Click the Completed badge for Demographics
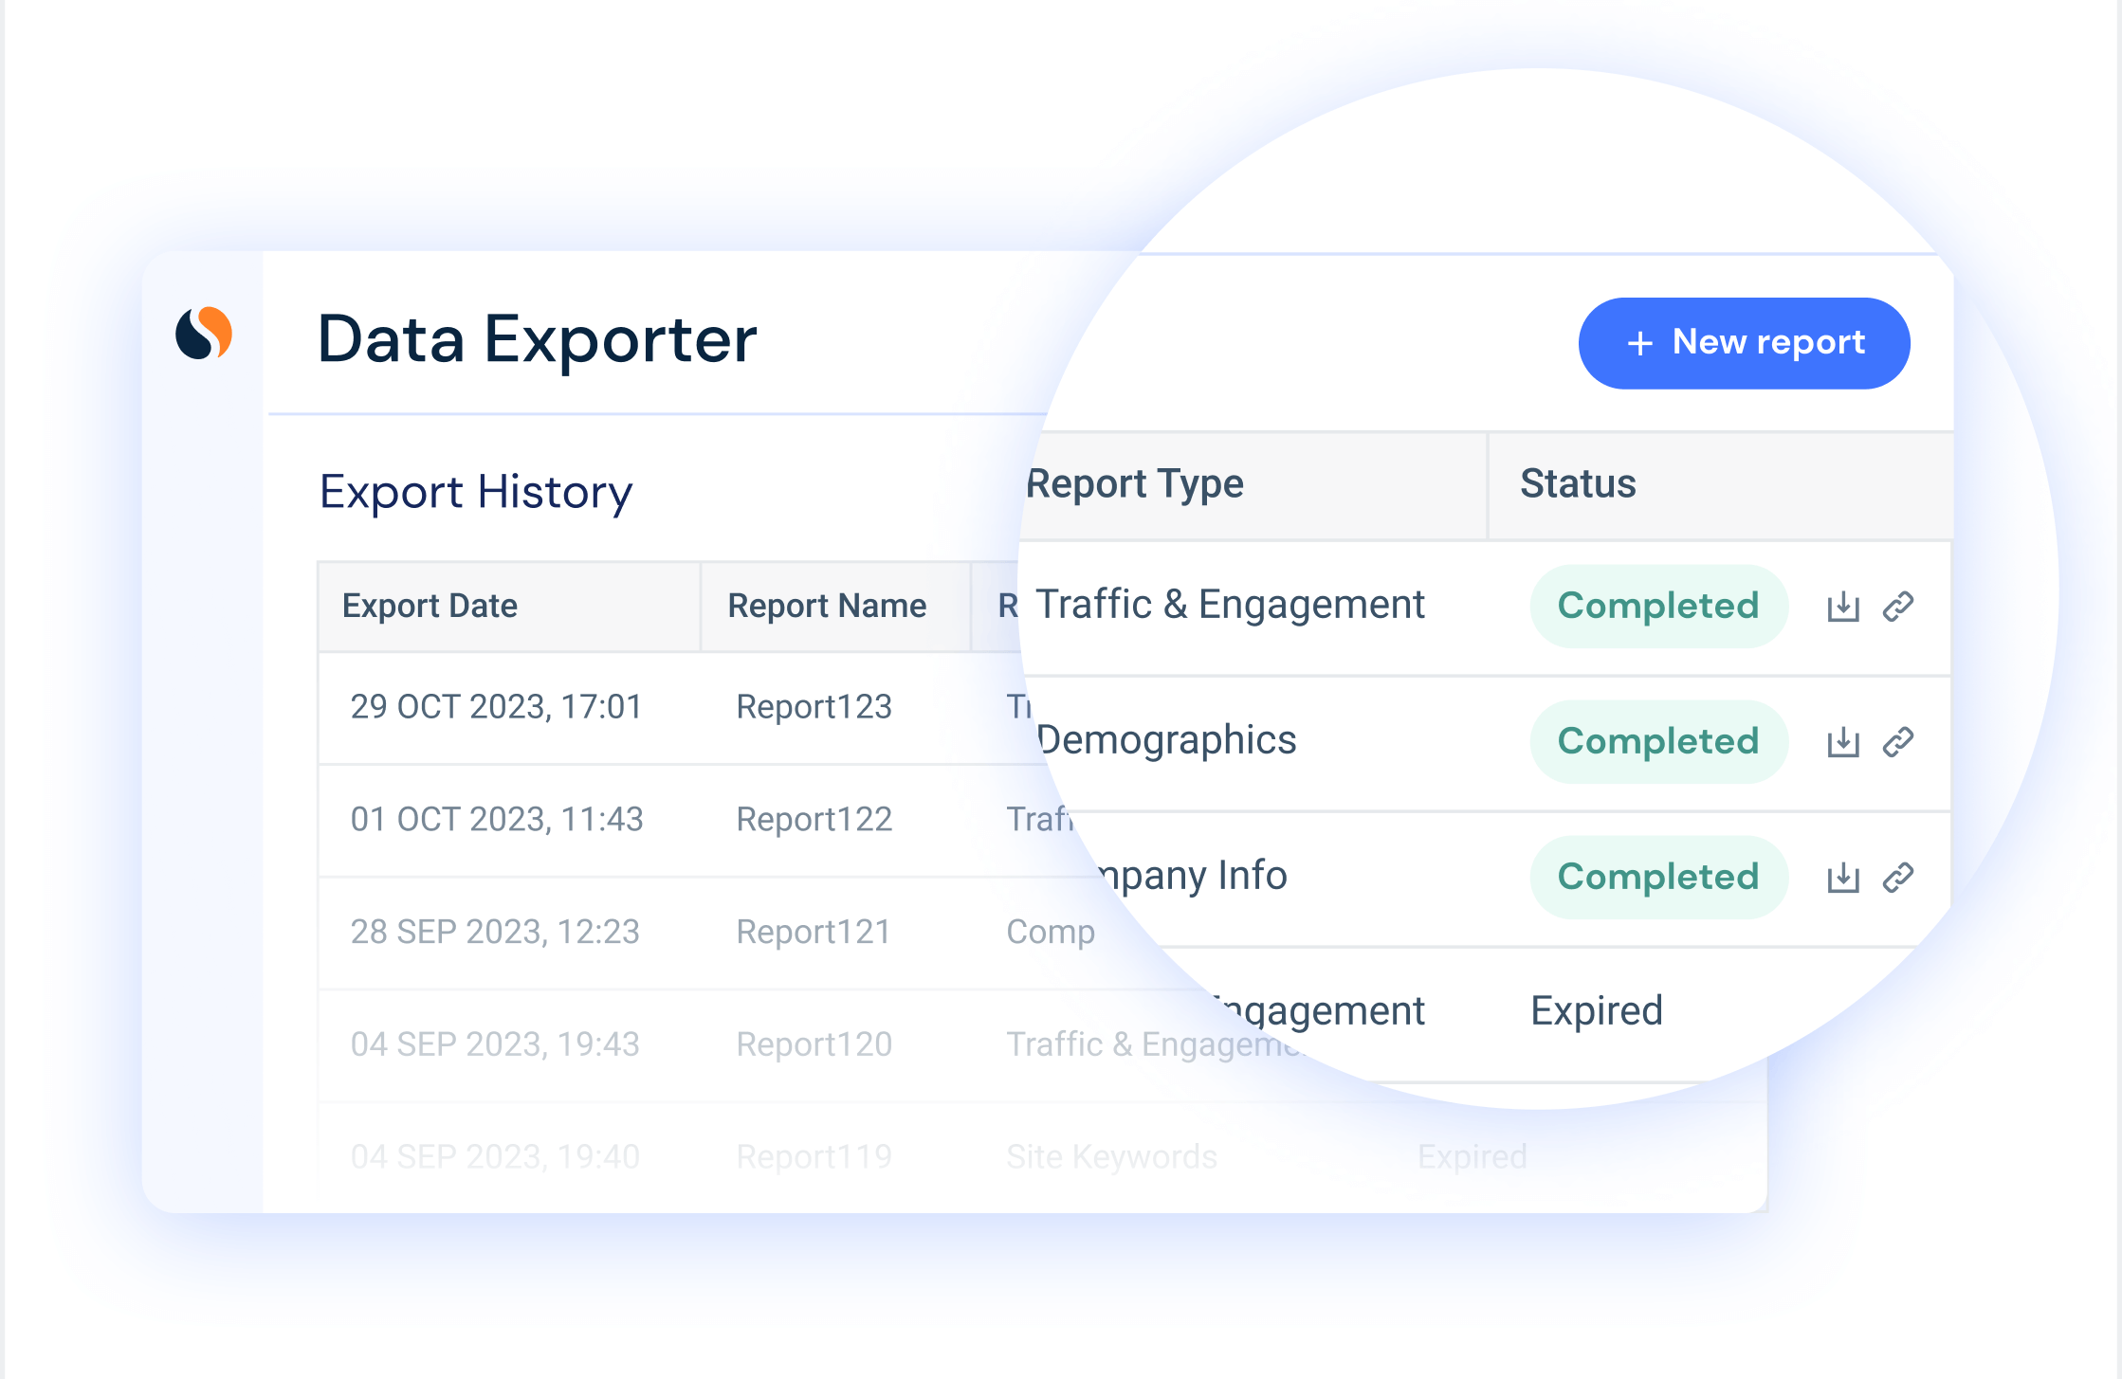Screen dimensions: 2122x1379 (1658, 742)
